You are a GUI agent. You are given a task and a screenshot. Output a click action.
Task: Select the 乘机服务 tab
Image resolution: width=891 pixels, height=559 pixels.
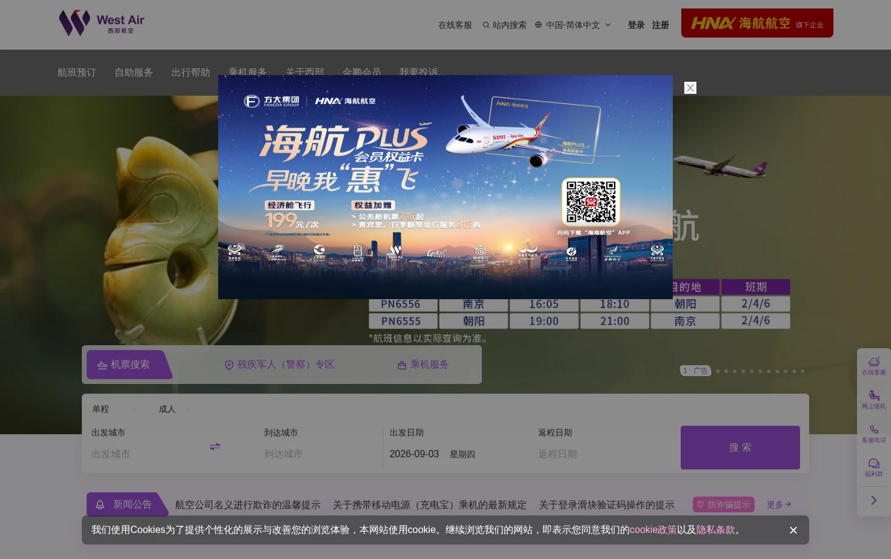(x=423, y=365)
